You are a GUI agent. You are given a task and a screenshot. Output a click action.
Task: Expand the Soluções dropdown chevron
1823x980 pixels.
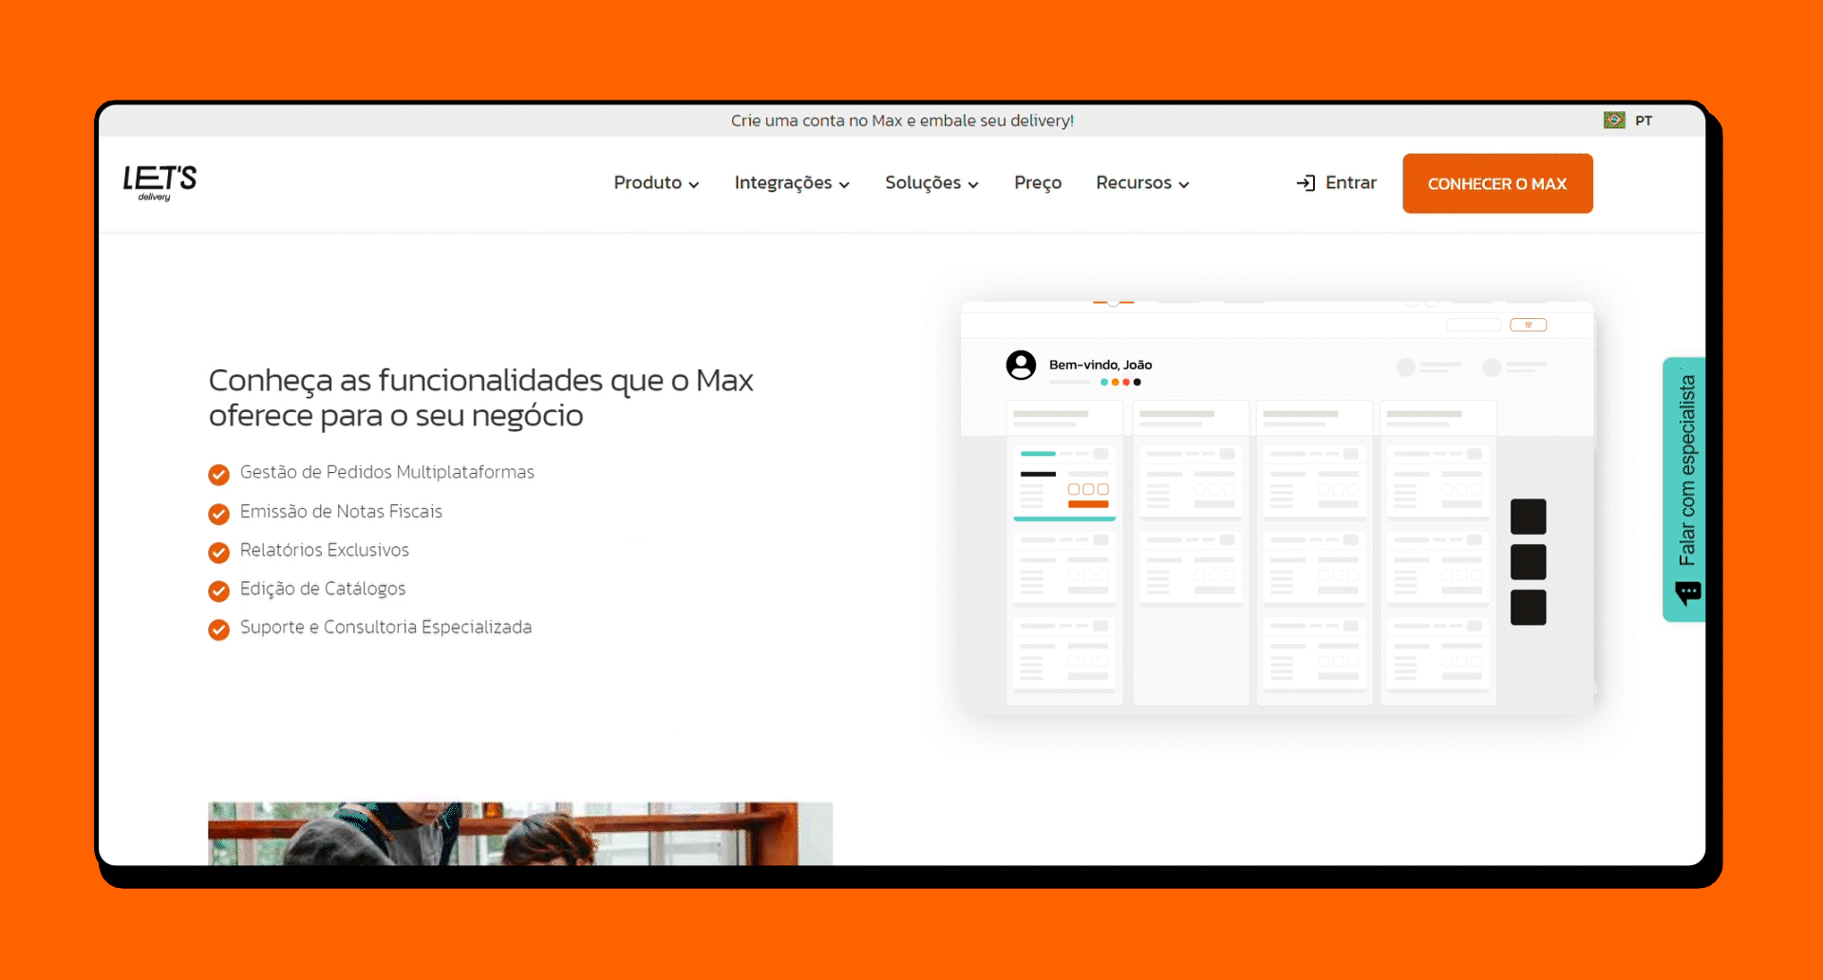click(973, 185)
